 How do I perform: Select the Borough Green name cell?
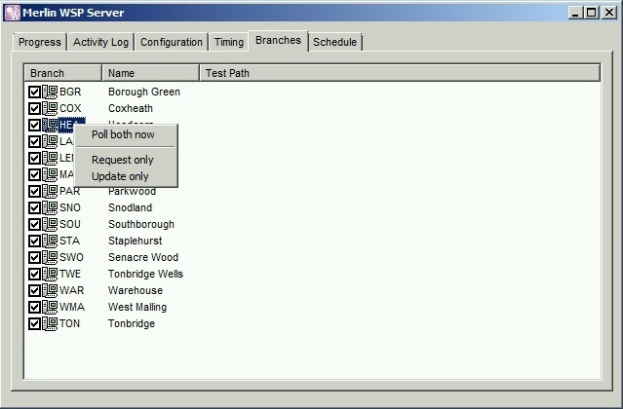pos(144,93)
